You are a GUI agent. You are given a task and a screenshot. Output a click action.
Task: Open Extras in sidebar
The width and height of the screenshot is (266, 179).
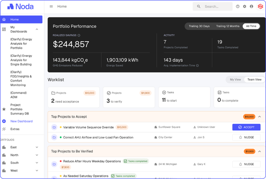15,129
